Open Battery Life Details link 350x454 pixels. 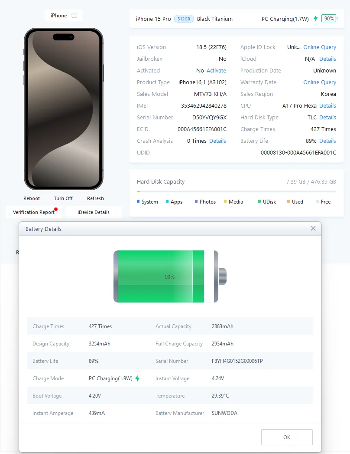[328, 141]
